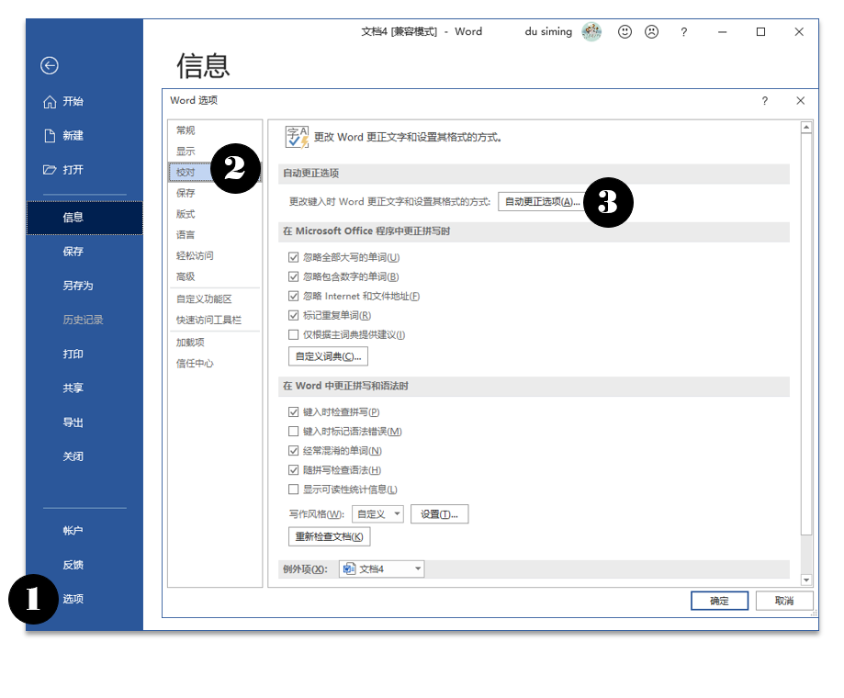Select 版式 in options list

point(215,214)
